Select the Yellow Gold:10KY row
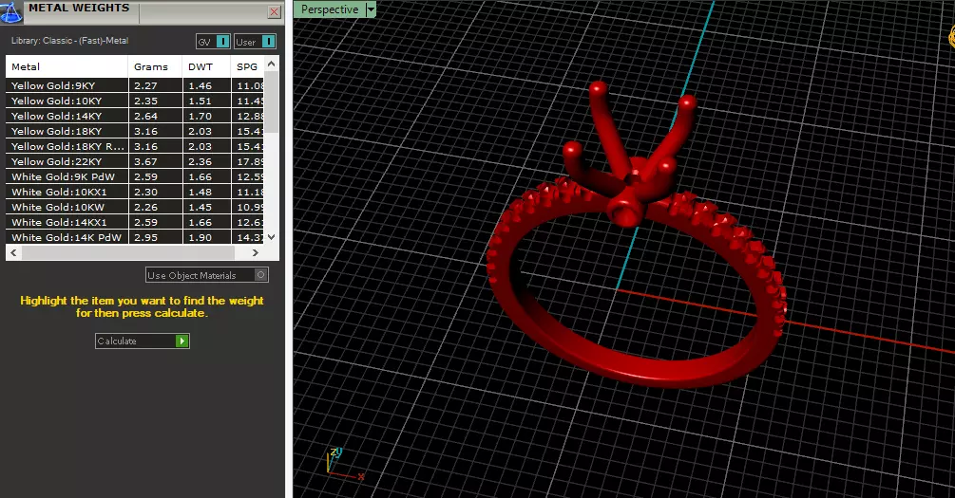 pos(135,101)
